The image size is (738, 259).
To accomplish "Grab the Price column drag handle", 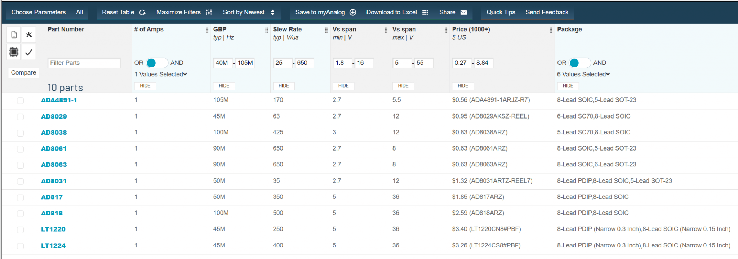I will click(x=551, y=30).
